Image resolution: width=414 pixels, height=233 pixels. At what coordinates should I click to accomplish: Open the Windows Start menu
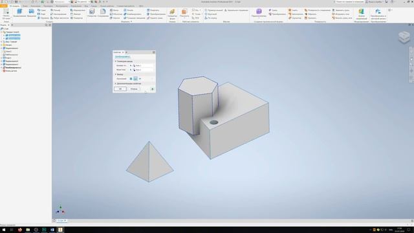coord(4,230)
